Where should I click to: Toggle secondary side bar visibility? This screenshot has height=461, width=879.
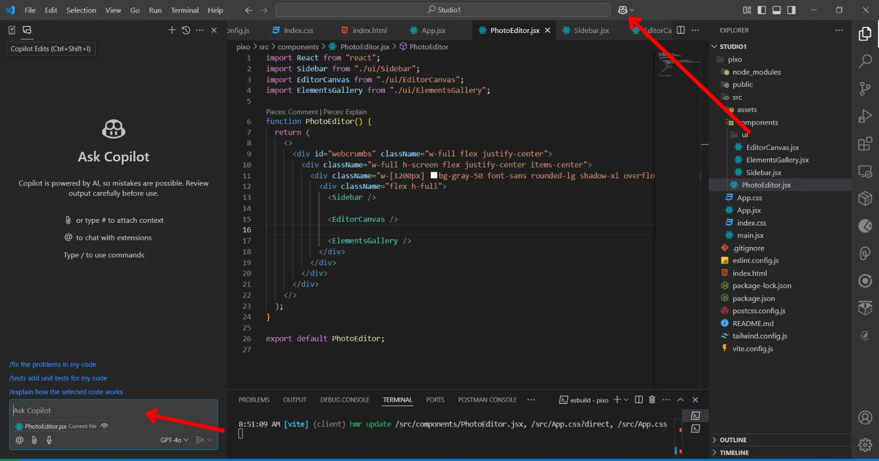[x=792, y=10]
